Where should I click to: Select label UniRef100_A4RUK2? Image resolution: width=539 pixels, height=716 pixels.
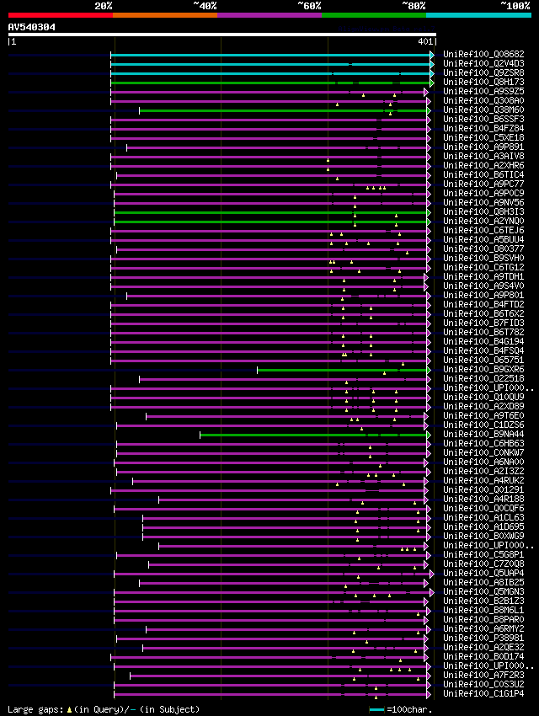(x=483, y=480)
